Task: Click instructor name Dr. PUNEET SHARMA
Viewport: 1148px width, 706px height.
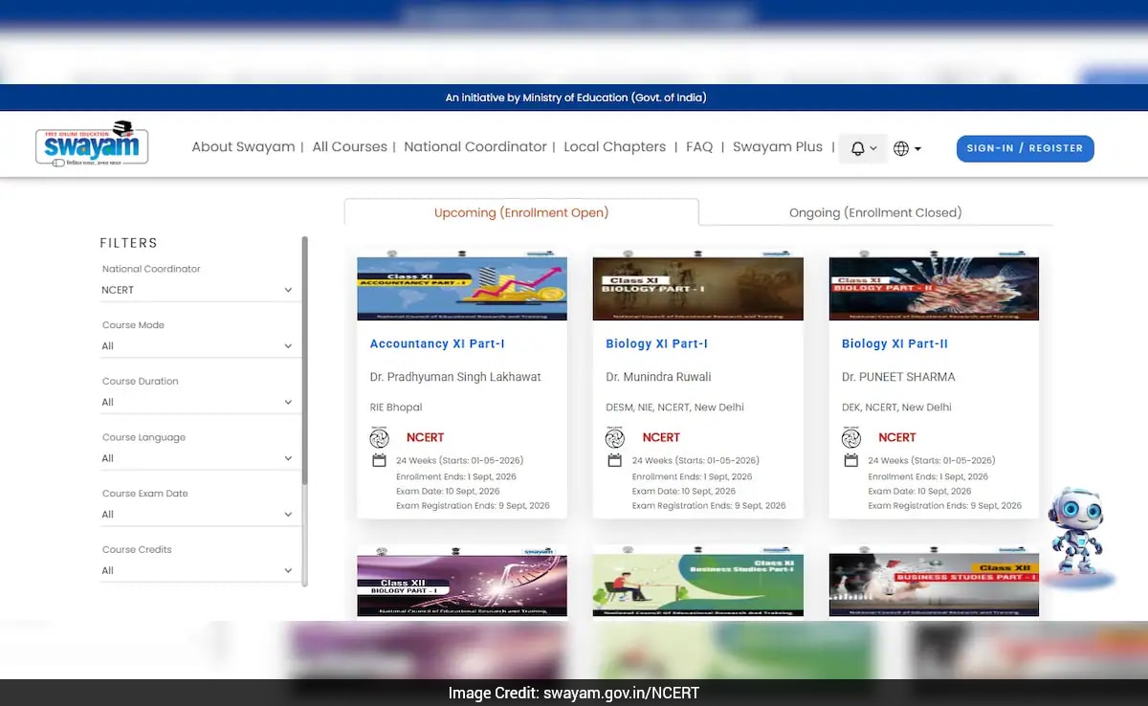Action: point(898,377)
